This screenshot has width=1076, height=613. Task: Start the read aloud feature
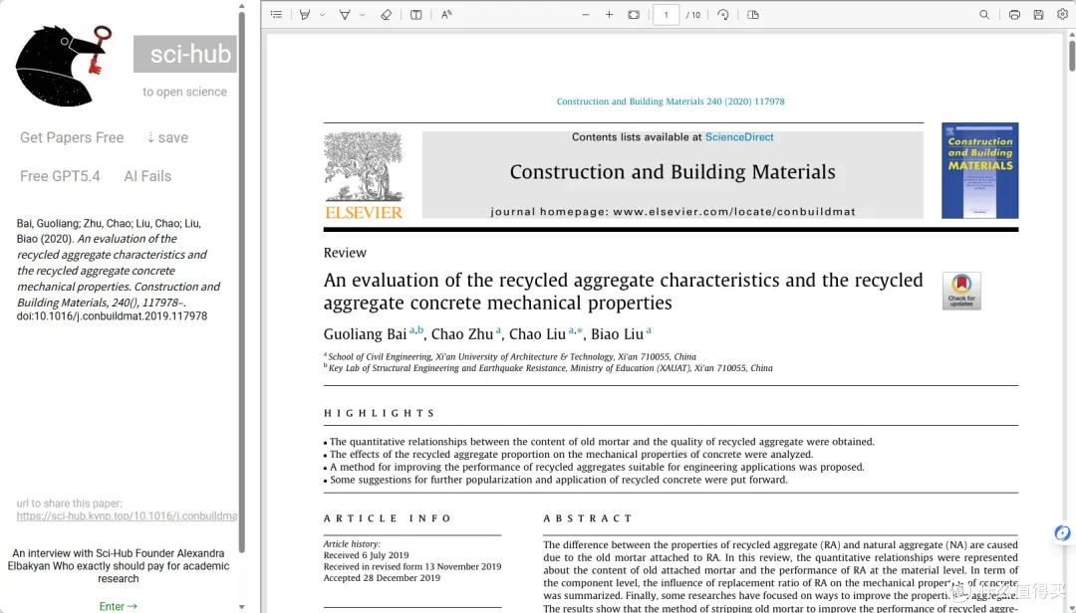446,14
